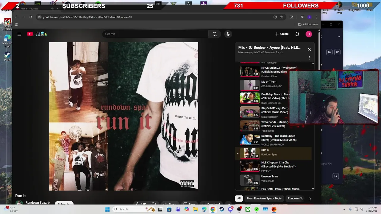Open Chrome three-dot menu
The image size is (381, 214).
coord(316,17)
